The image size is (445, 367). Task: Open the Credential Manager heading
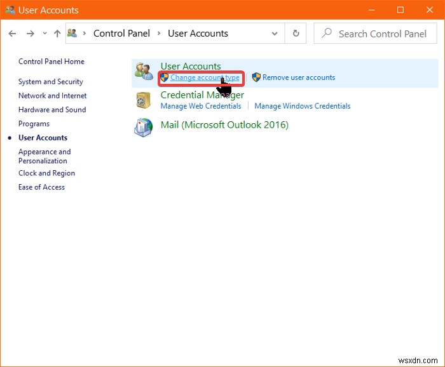202,95
